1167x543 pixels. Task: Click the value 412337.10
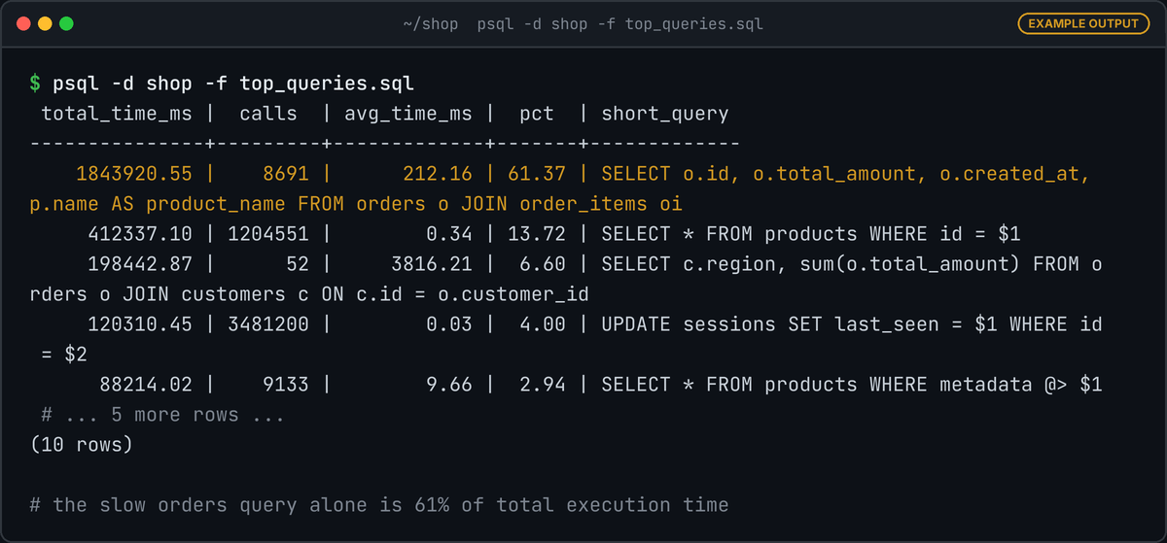point(140,234)
